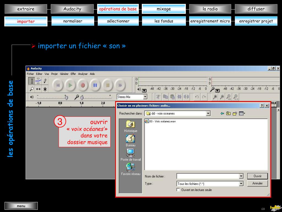
Task: Open the Aide menu
Action: (x=92, y=74)
